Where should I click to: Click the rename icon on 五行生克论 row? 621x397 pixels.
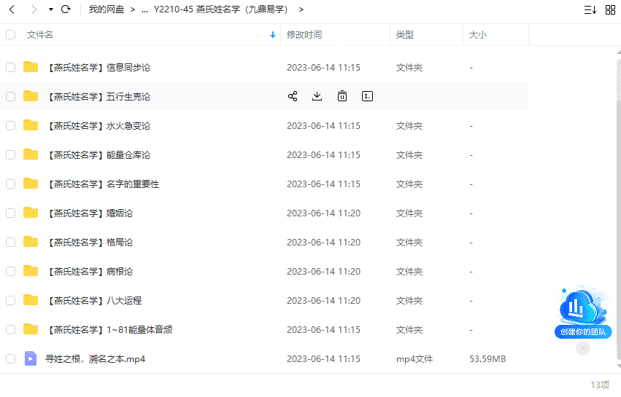click(367, 96)
